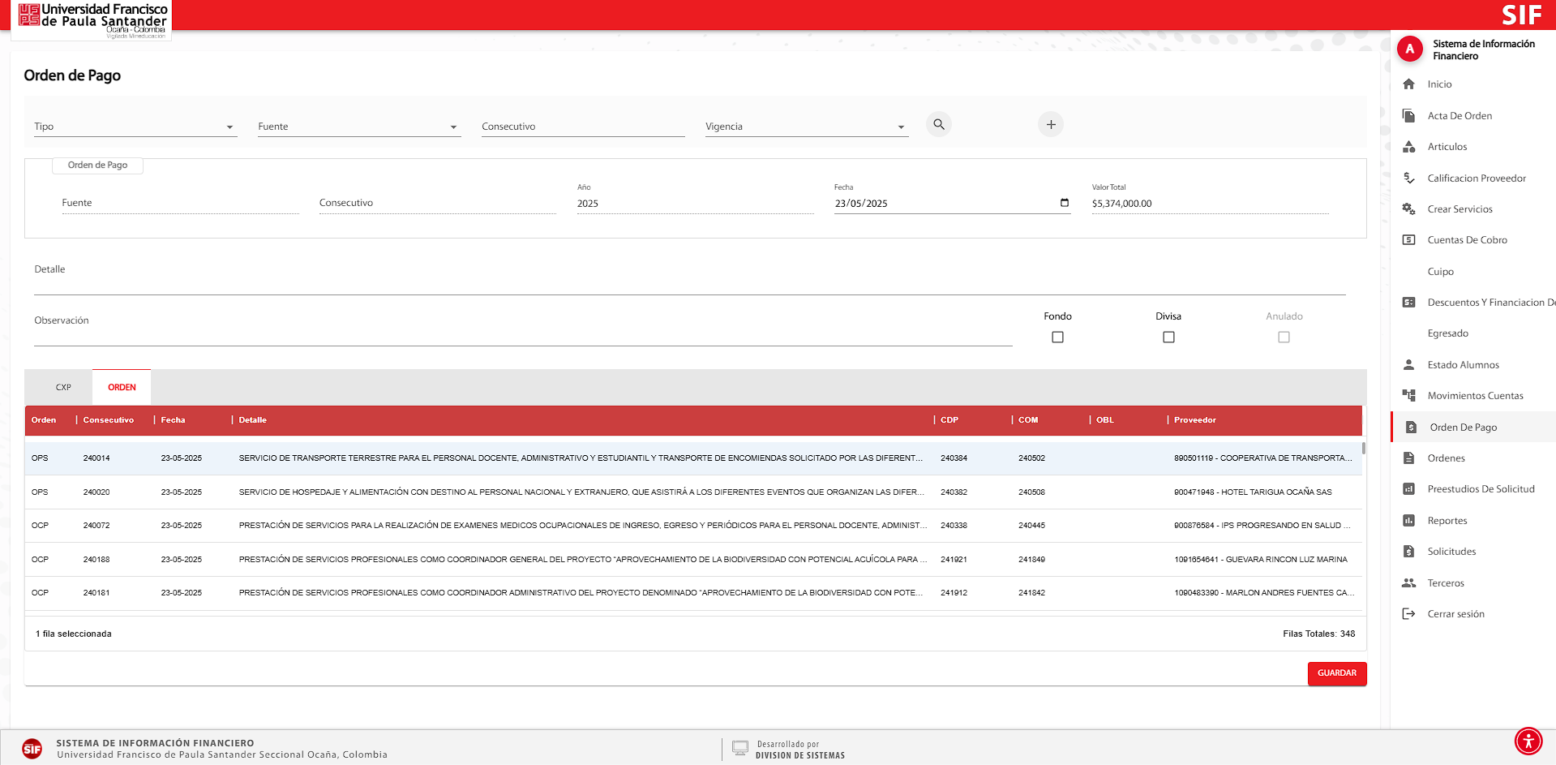The width and height of the screenshot is (1556, 765).
Task: Click the Valor Total field
Action: pyautogui.click(x=1210, y=204)
